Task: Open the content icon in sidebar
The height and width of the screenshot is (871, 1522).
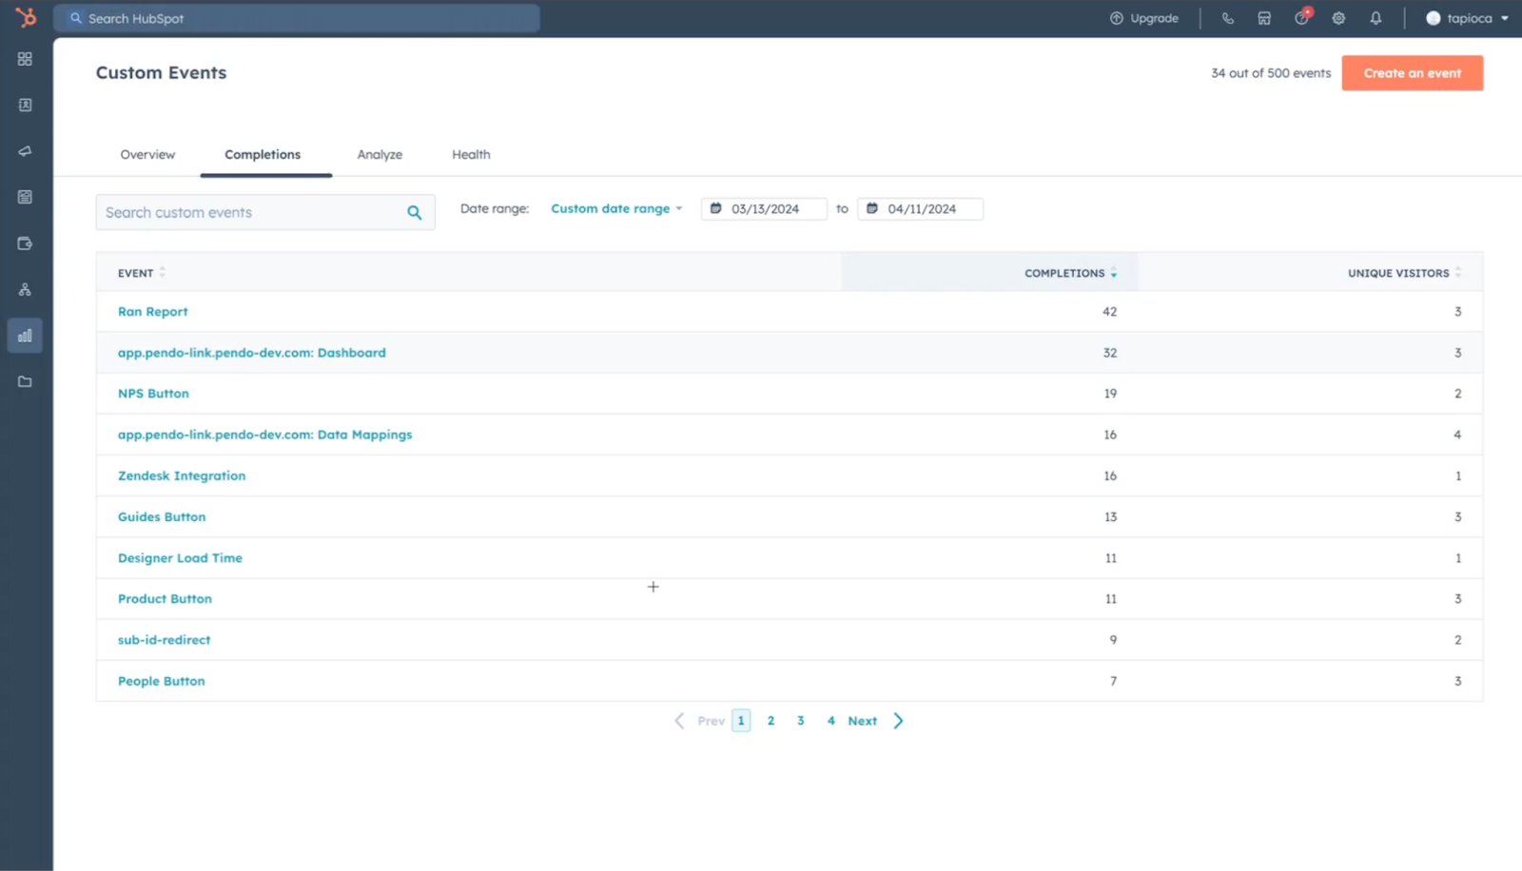Action: (x=25, y=197)
